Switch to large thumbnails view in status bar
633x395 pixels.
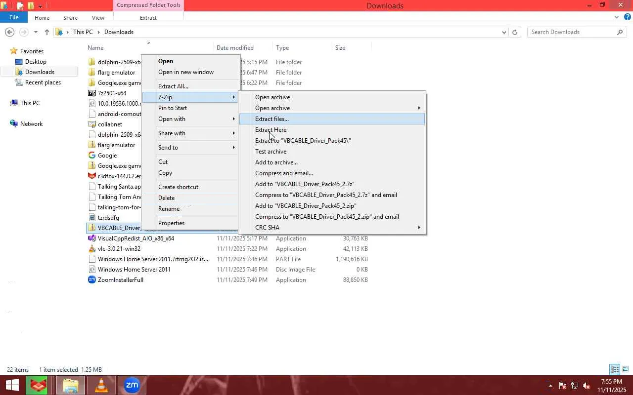click(x=626, y=369)
